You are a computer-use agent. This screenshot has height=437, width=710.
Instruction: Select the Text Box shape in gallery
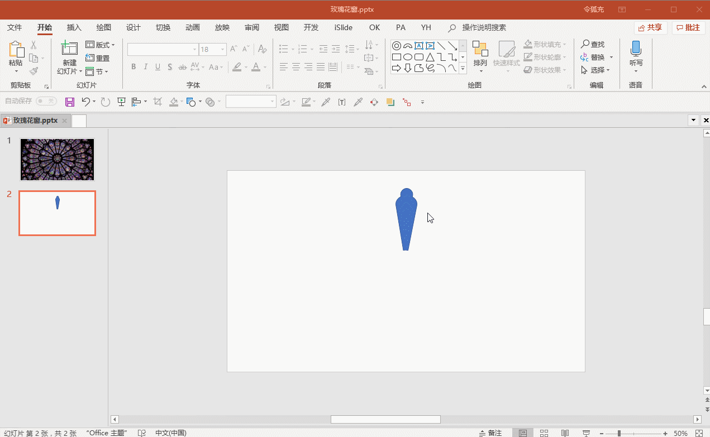(x=419, y=46)
